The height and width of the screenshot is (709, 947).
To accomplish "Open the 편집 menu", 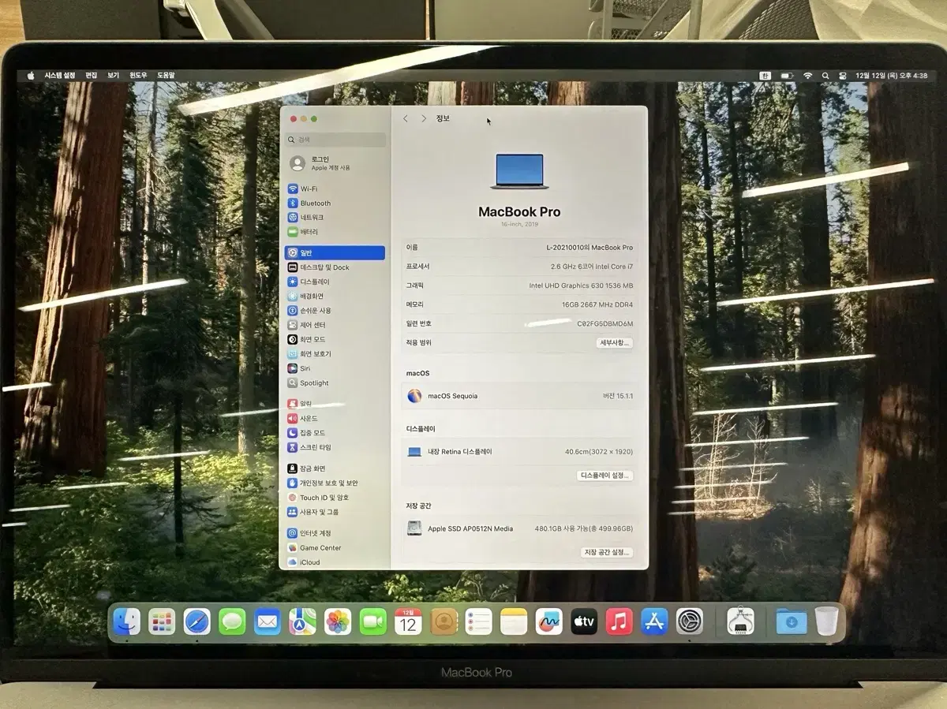I will tap(92, 76).
